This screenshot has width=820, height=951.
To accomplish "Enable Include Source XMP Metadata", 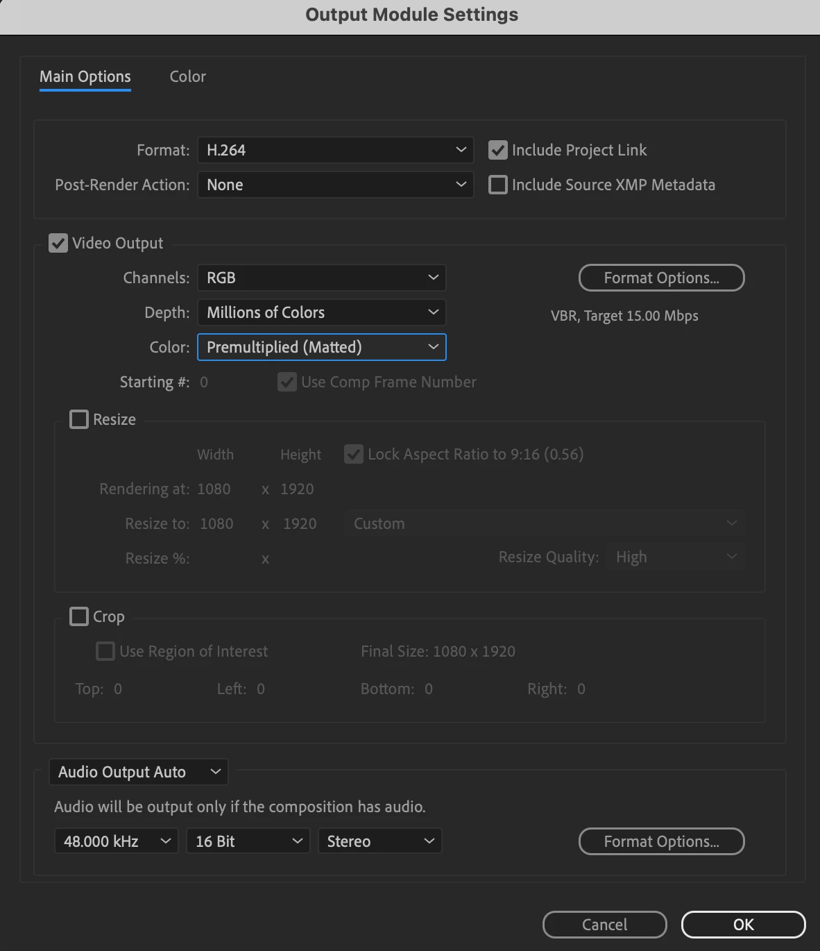I will 498,185.
